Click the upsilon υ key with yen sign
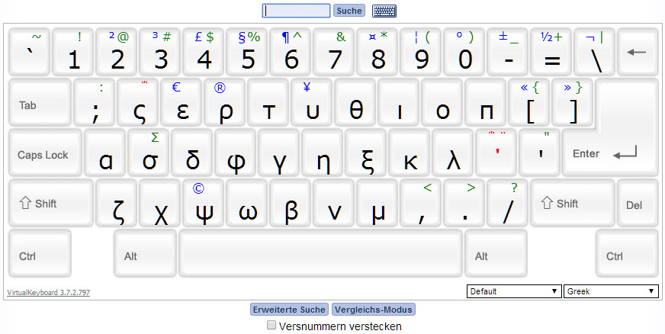The image size is (665, 334). [x=311, y=103]
